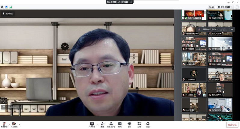Unmute the microphone
Image resolution: width=240 pixels, height=129 pixels.
[5, 124]
